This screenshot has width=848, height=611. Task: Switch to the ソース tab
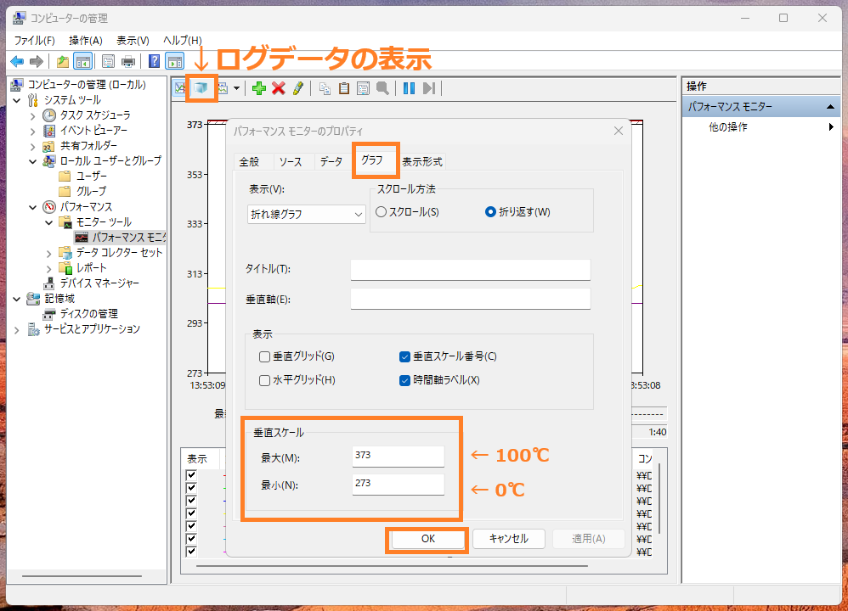point(292,161)
